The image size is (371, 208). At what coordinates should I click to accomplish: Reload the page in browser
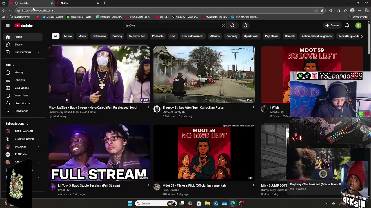click(x=11, y=10)
